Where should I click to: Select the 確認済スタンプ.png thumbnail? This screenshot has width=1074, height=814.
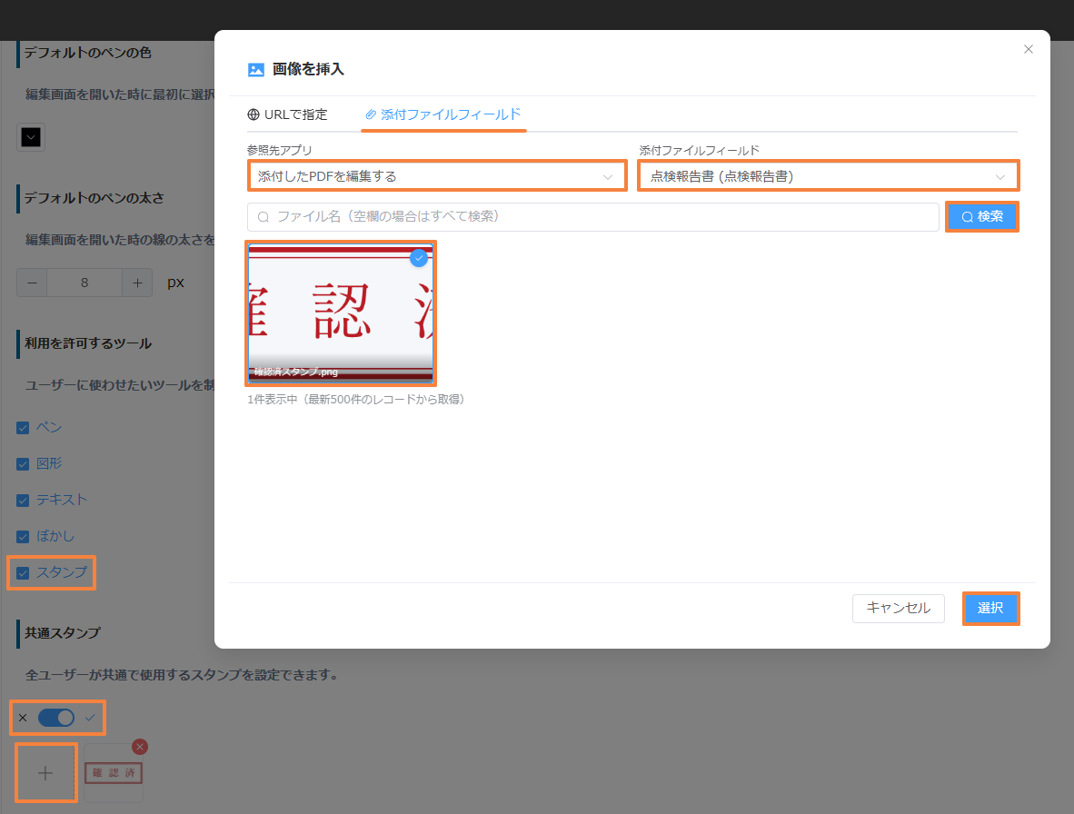341,313
